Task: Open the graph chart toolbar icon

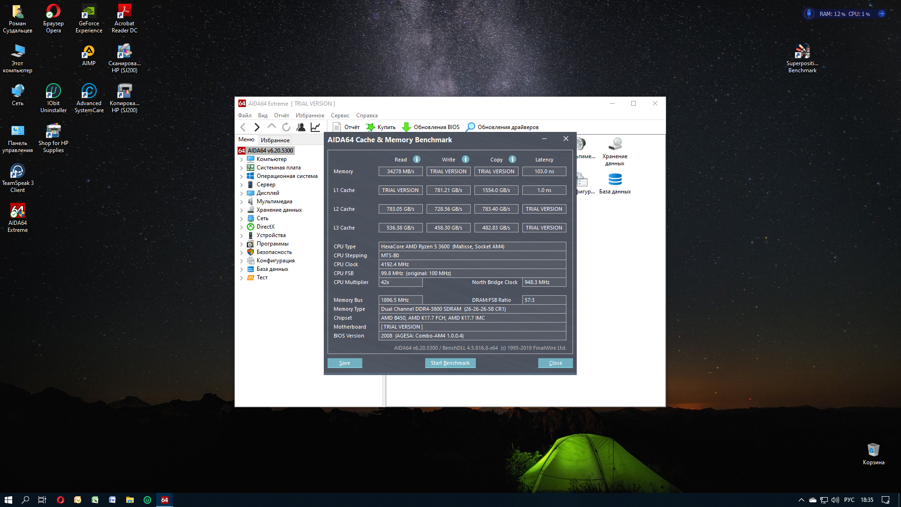Action: point(315,127)
